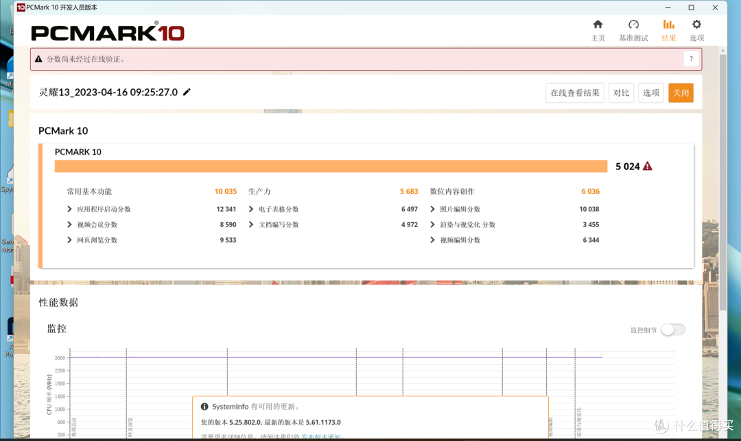This screenshot has height=441, width=741.
Task: Expand 视频编辑分数 row
Action: point(432,240)
